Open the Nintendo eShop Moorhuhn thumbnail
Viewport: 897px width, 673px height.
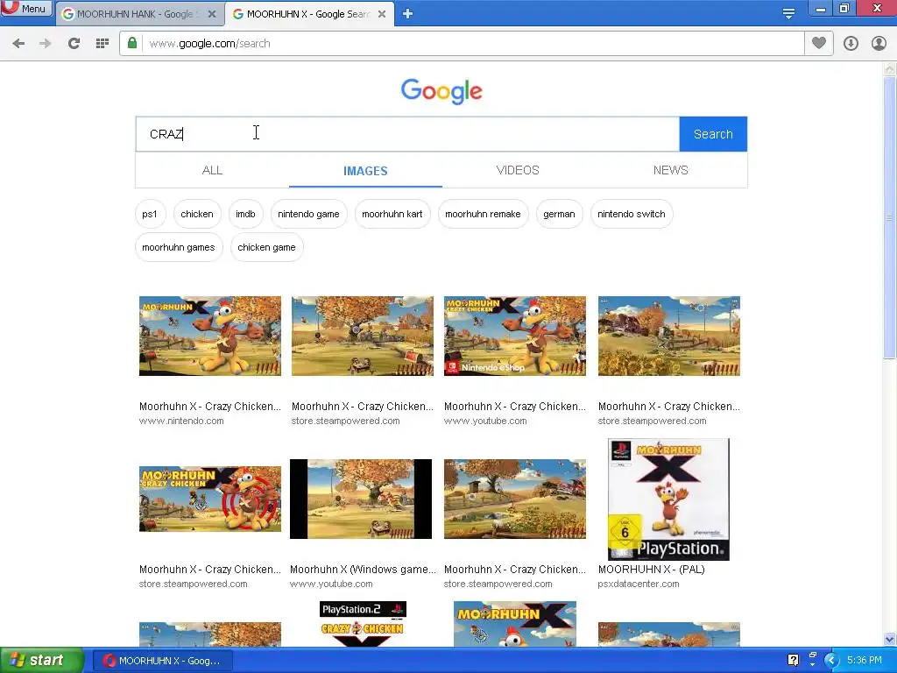(x=515, y=336)
